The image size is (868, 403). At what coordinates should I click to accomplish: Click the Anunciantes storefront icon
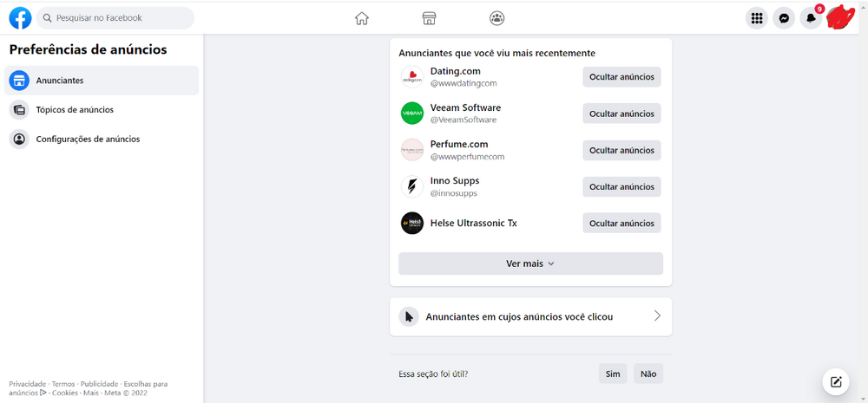click(x=19, y=81)
